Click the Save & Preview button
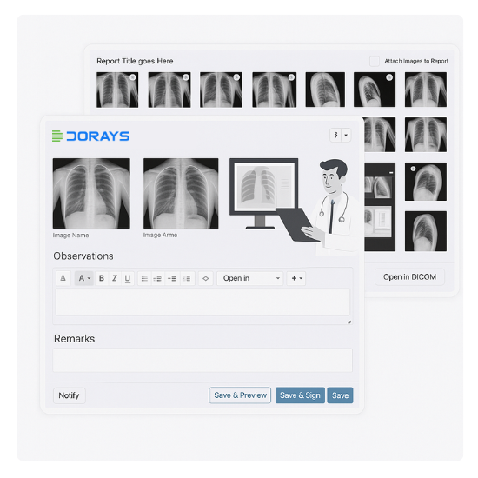Viewport: 478px width, 478px height. (x=240, y=395)
